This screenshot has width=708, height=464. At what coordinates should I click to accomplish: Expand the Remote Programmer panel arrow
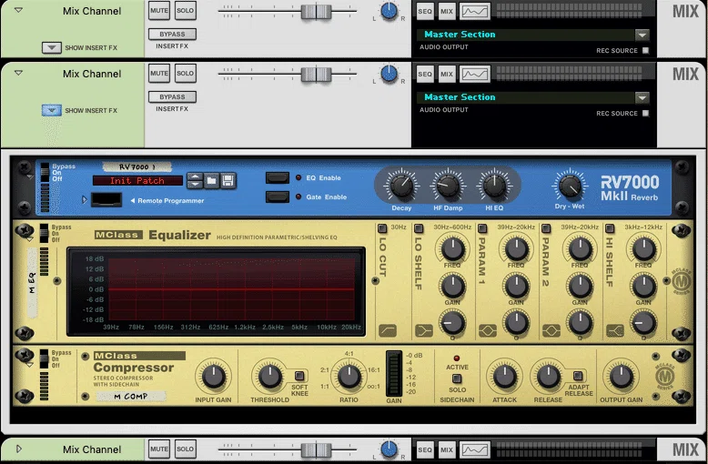pyautogui.click(x=85, y=199)
